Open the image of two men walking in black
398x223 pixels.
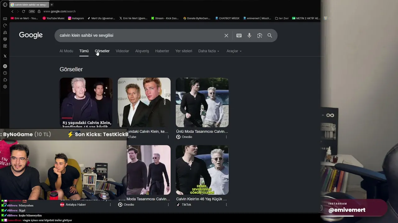[x=149, y=170]
